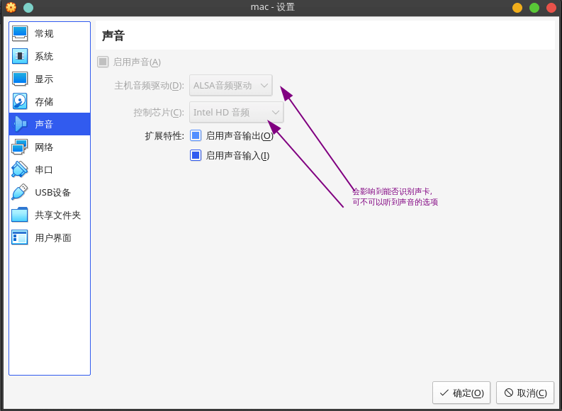
Task: Click the 用户界面 window icon
Action: tap(20, 237)
